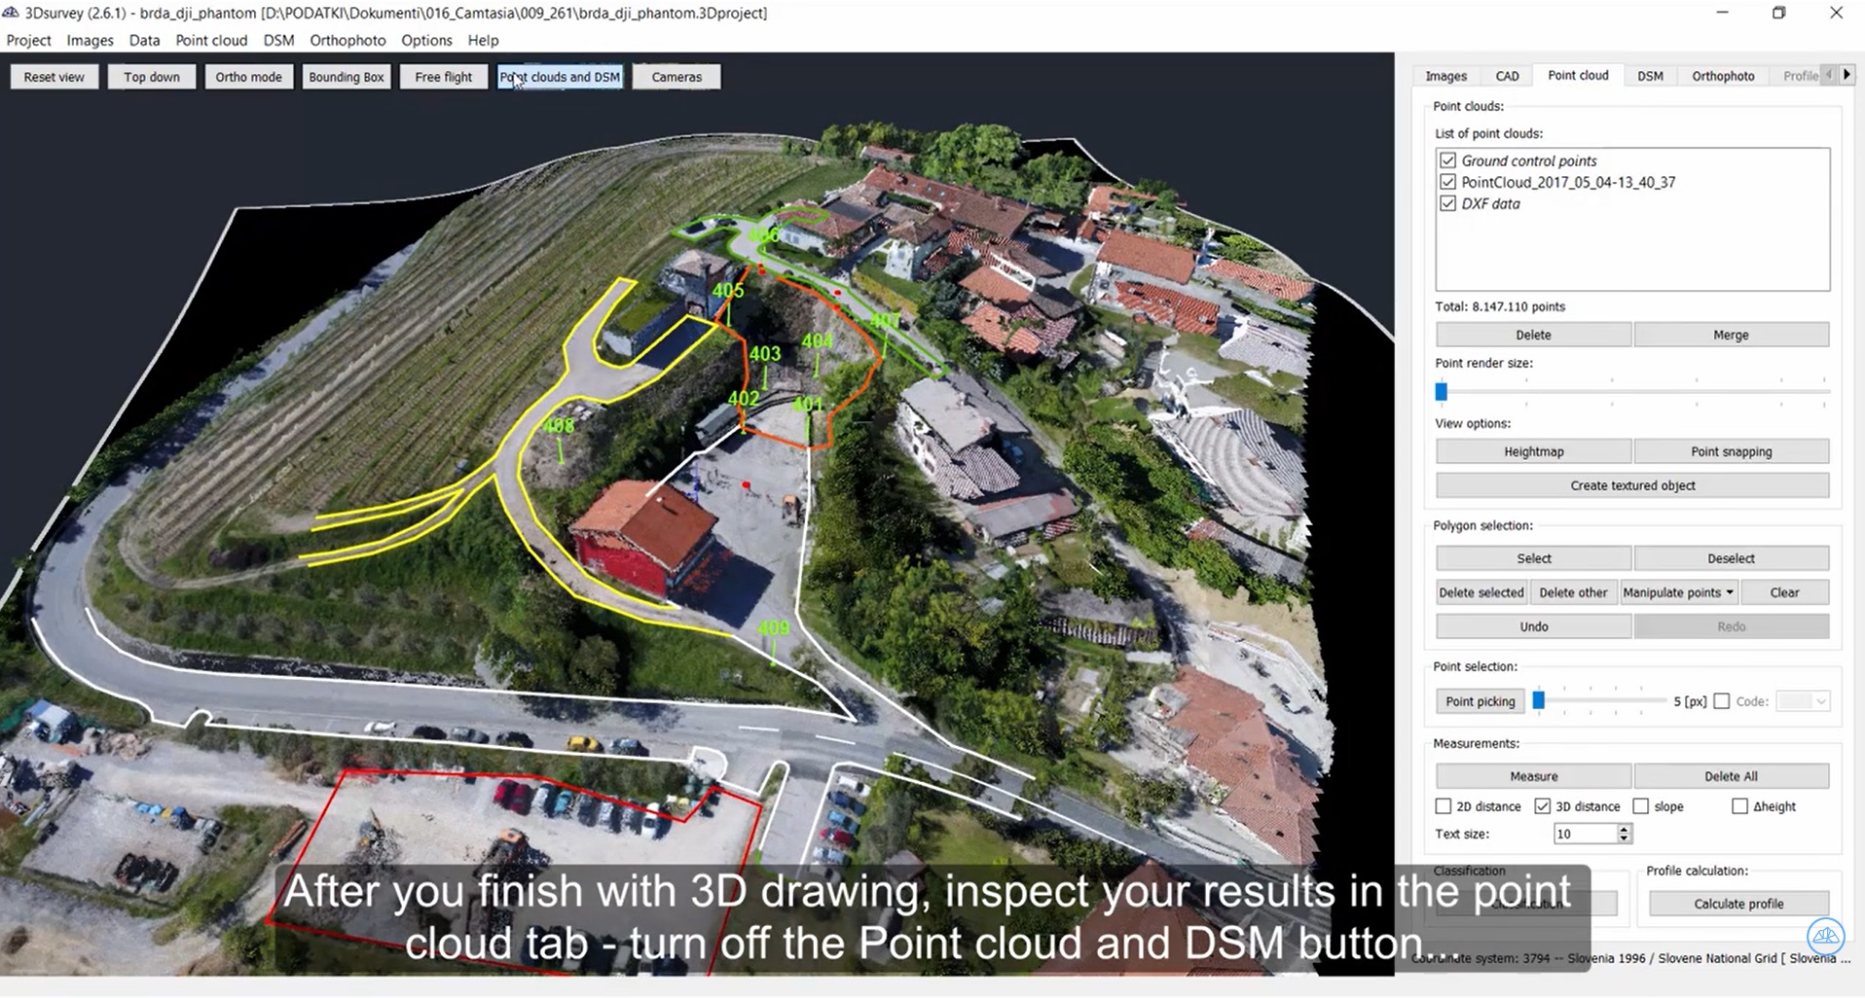
Task: Tick the slope measurement checkbox
Action: tap(1641, 806)
